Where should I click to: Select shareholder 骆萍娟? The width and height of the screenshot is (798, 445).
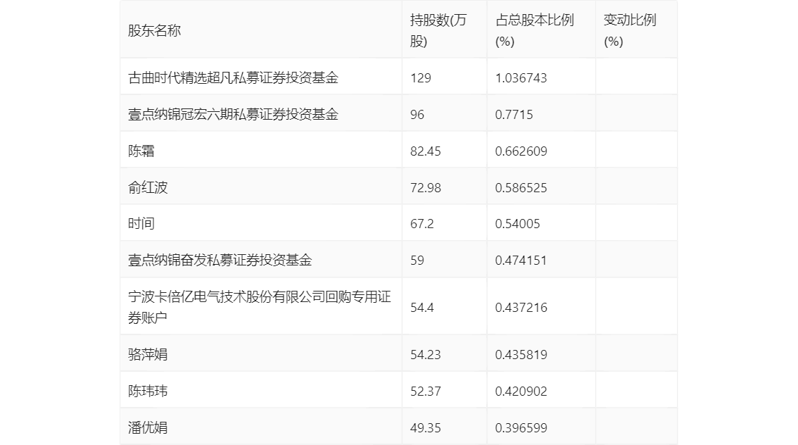tap(148, 354)
